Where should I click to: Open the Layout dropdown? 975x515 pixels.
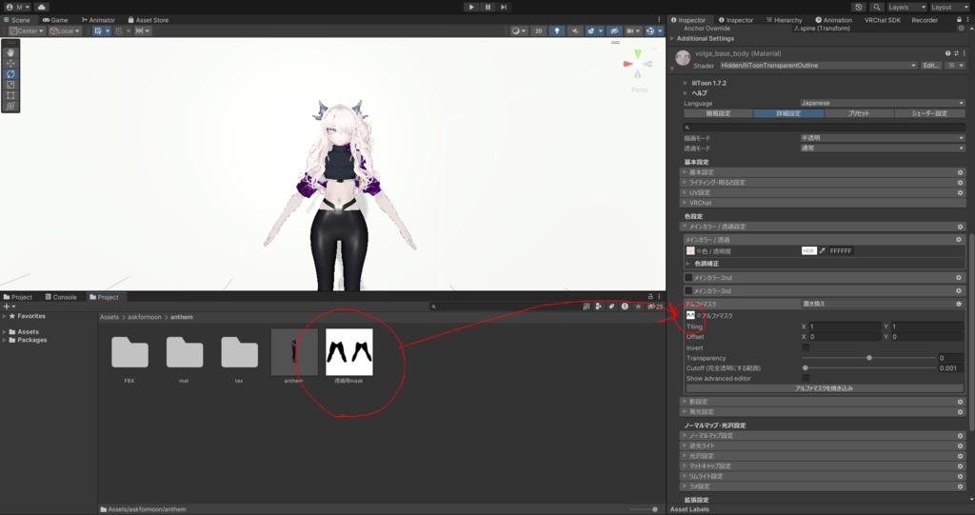point(950,7)
